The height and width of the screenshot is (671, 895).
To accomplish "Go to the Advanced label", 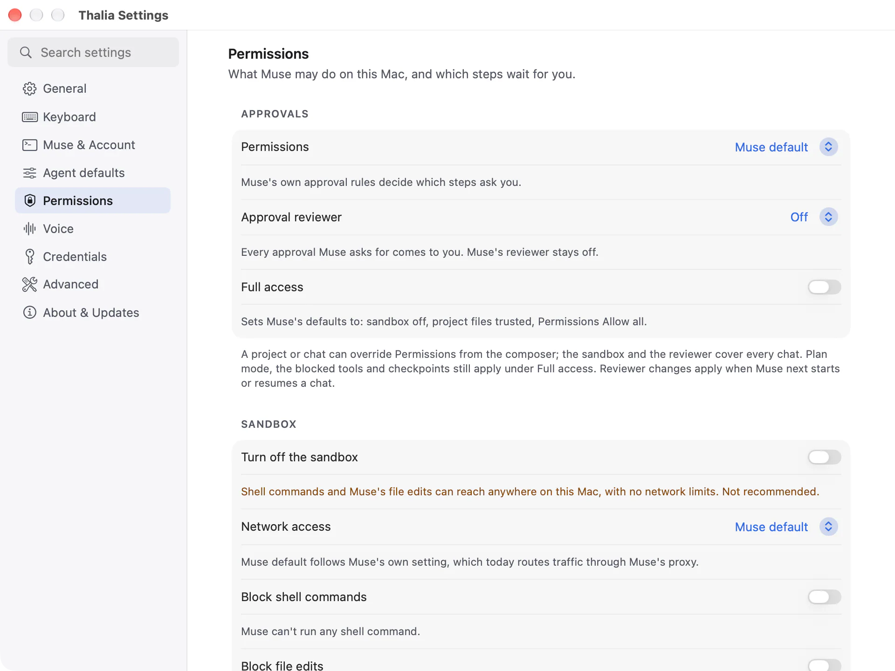I will click(x=71, y=284).
